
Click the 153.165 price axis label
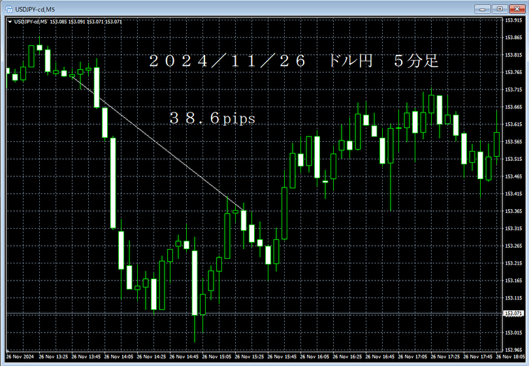click(513, 280)
